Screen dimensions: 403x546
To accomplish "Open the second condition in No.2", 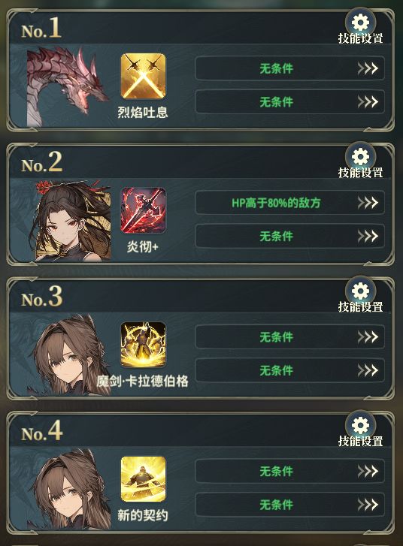I will click(289, 236).
